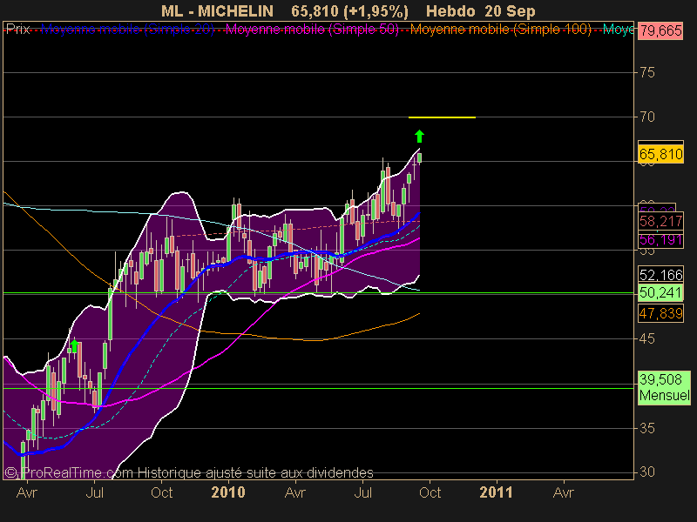Click the Hebdo timeframe label in the title
Image resolution: width=697 pixels, height=522 pixels.
(x=450, y=11)
